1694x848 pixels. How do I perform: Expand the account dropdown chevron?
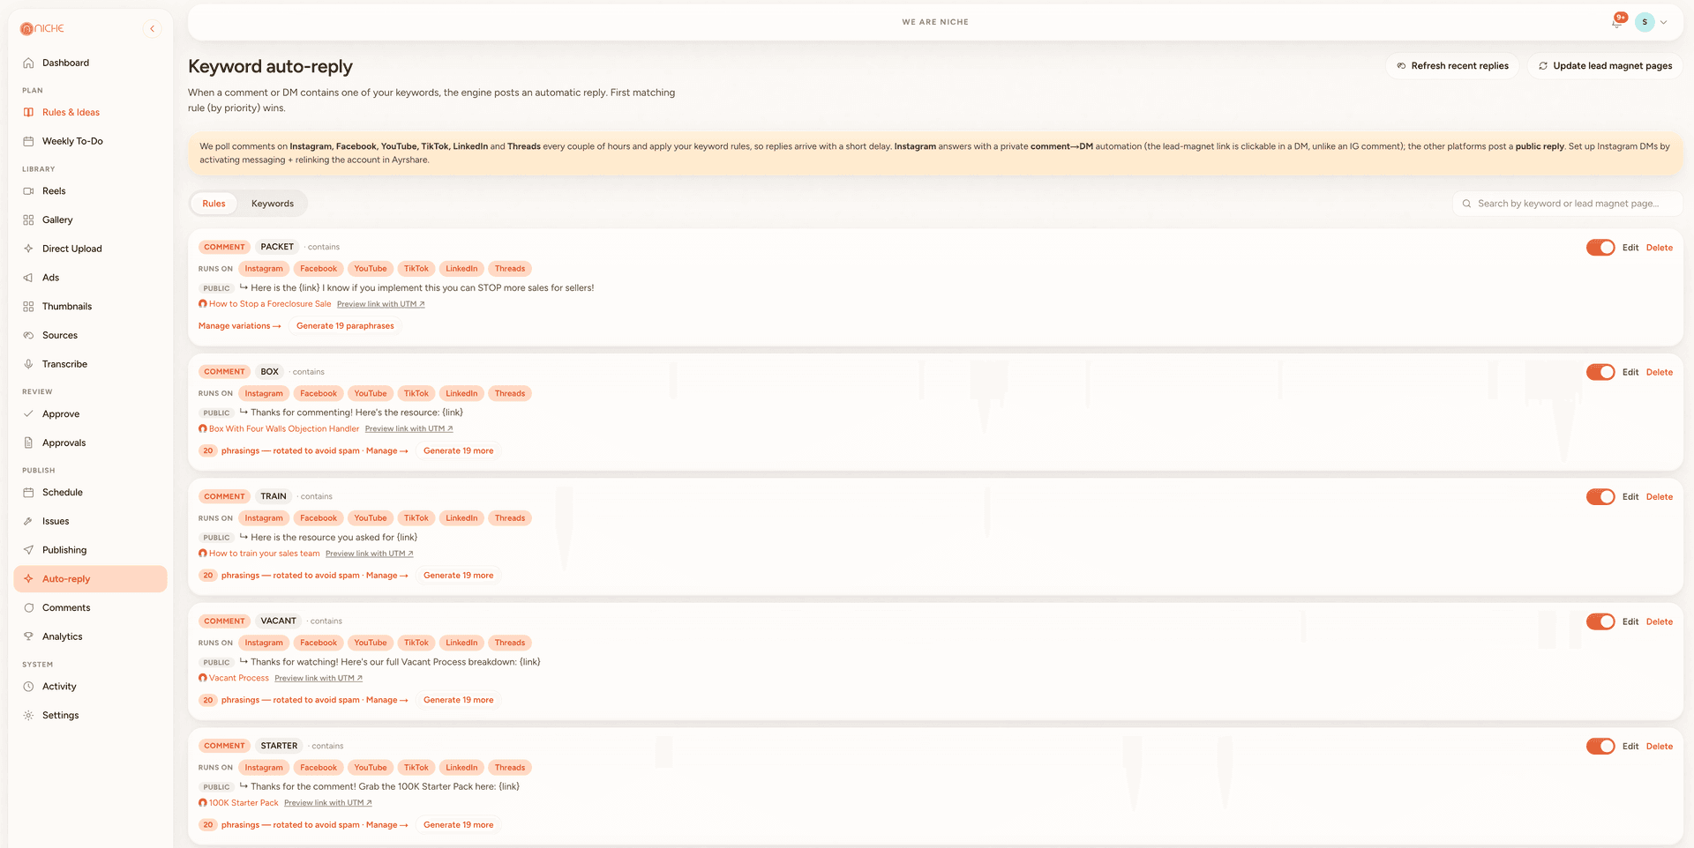[1664, 22]
